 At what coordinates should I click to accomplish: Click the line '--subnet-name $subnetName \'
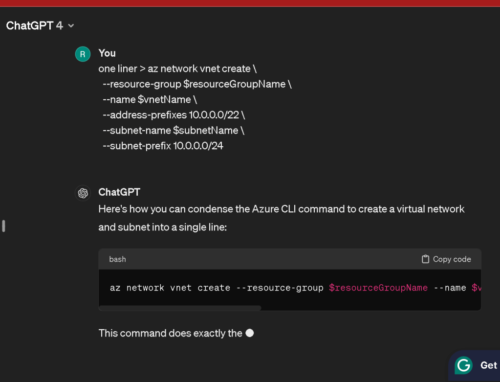[174, 131]
